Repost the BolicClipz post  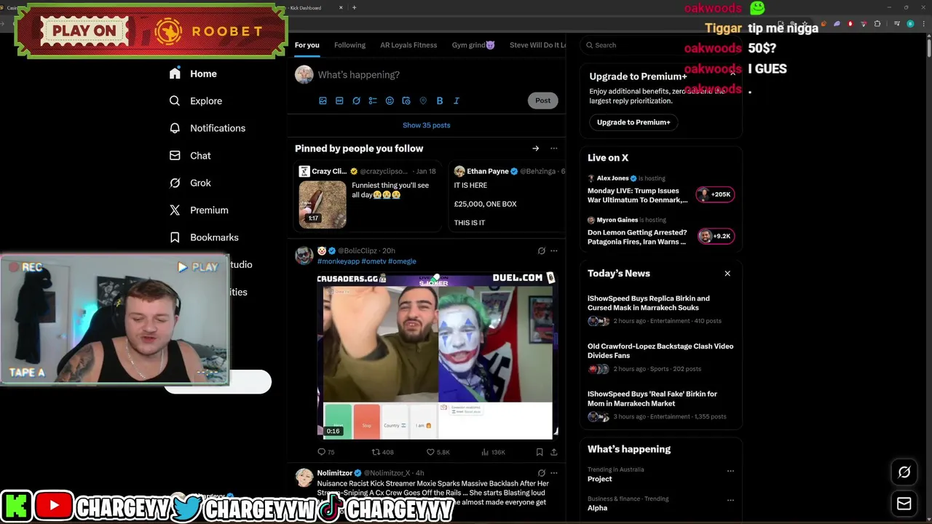pyautogui.click(x=382, y=452)
